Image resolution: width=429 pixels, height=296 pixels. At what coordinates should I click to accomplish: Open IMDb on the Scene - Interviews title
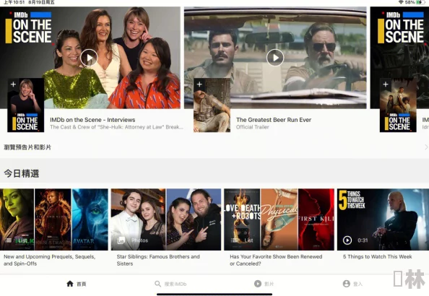(x=92, y=120)
